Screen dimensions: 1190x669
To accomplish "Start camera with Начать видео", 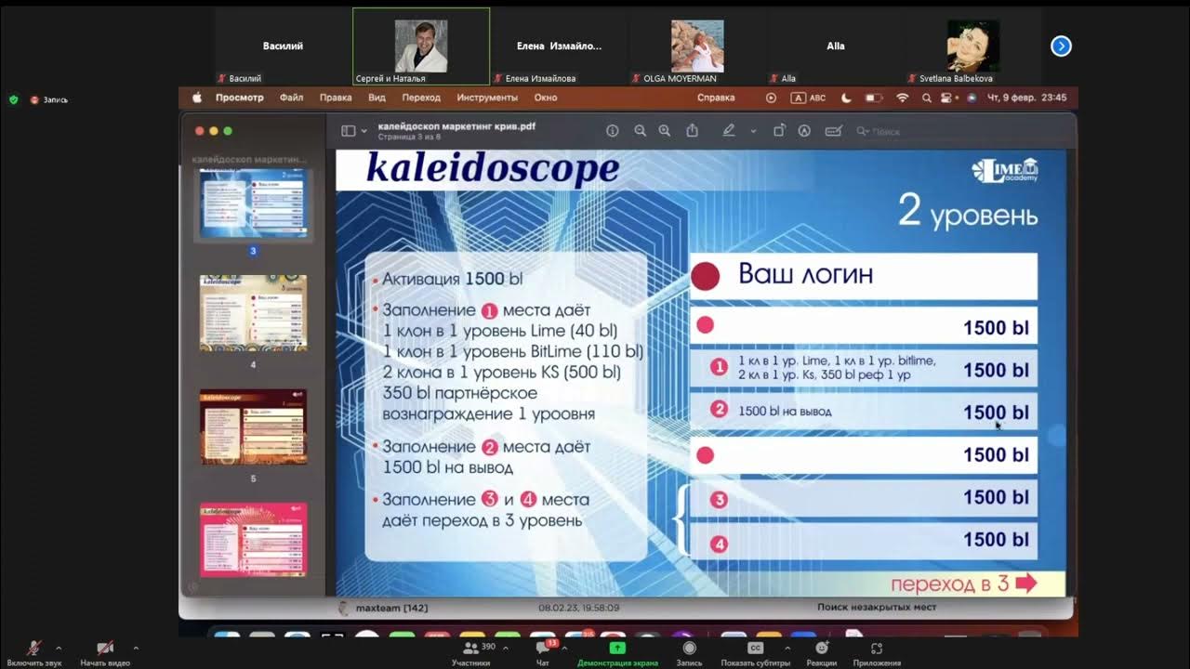I will coord(105,652).
